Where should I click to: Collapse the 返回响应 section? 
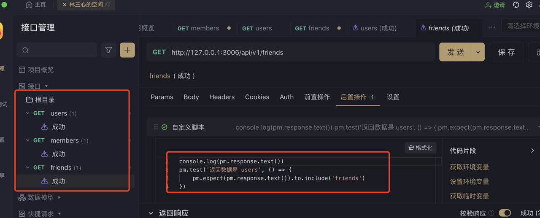151,213
